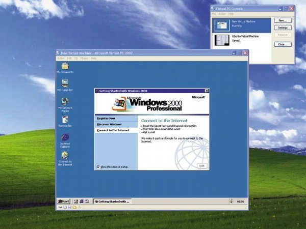Click shared folder icon in Virtual PC status bar

[74, 207]
